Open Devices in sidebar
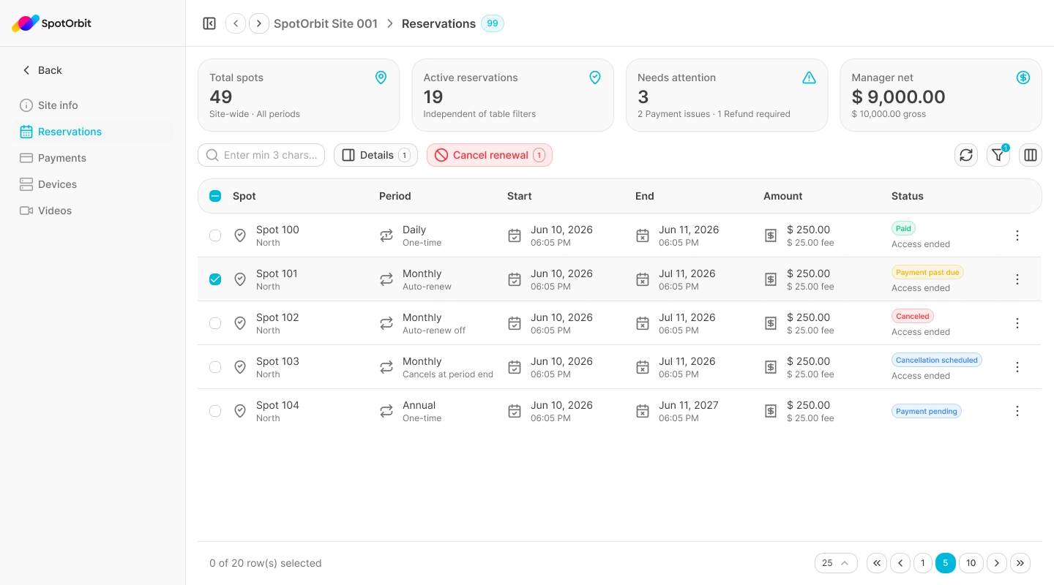Viewport: 1054px width, 585px height. (x=94, y=184)
